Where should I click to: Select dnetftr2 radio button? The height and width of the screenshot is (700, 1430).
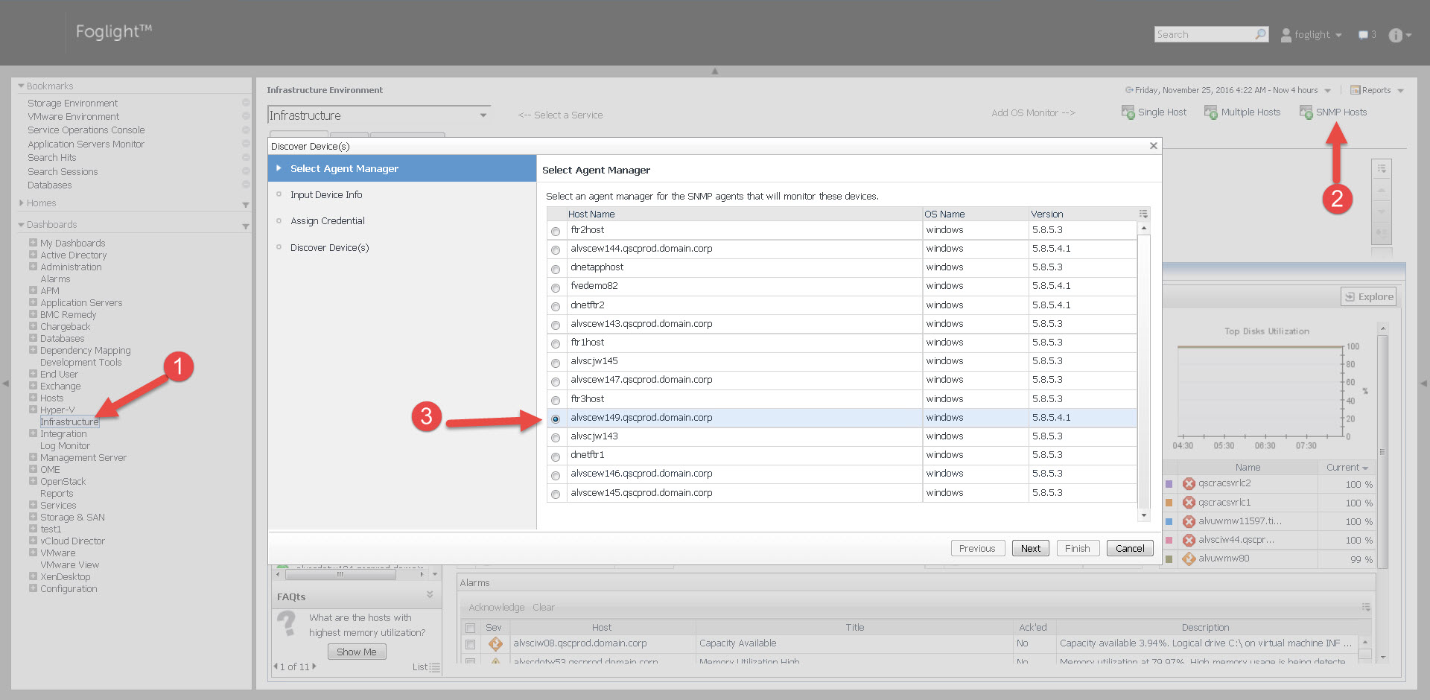click(x=556, y=307)
